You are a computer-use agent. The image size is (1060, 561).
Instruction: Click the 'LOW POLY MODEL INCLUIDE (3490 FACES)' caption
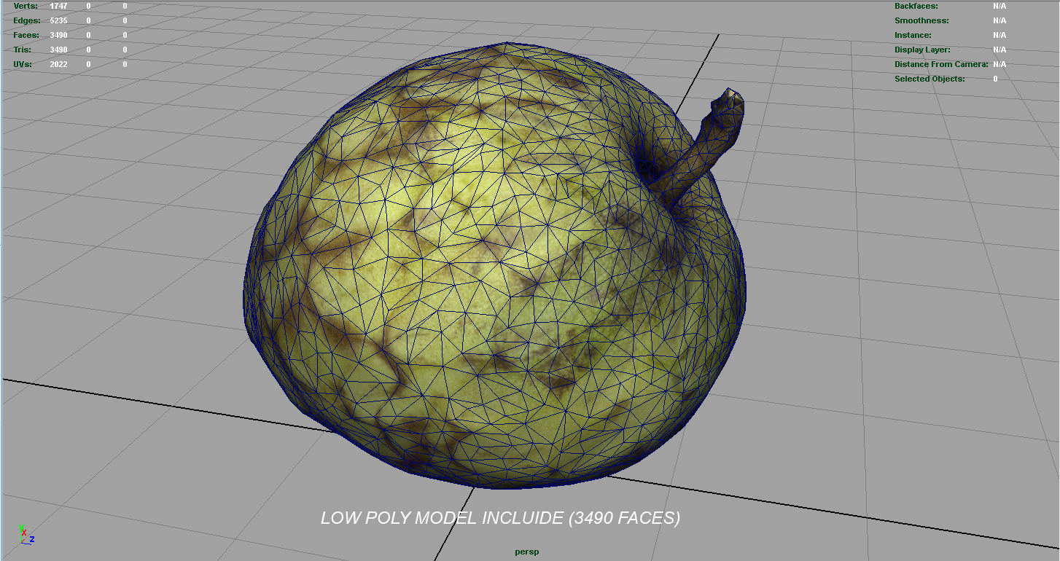click(x=500, y=518)
